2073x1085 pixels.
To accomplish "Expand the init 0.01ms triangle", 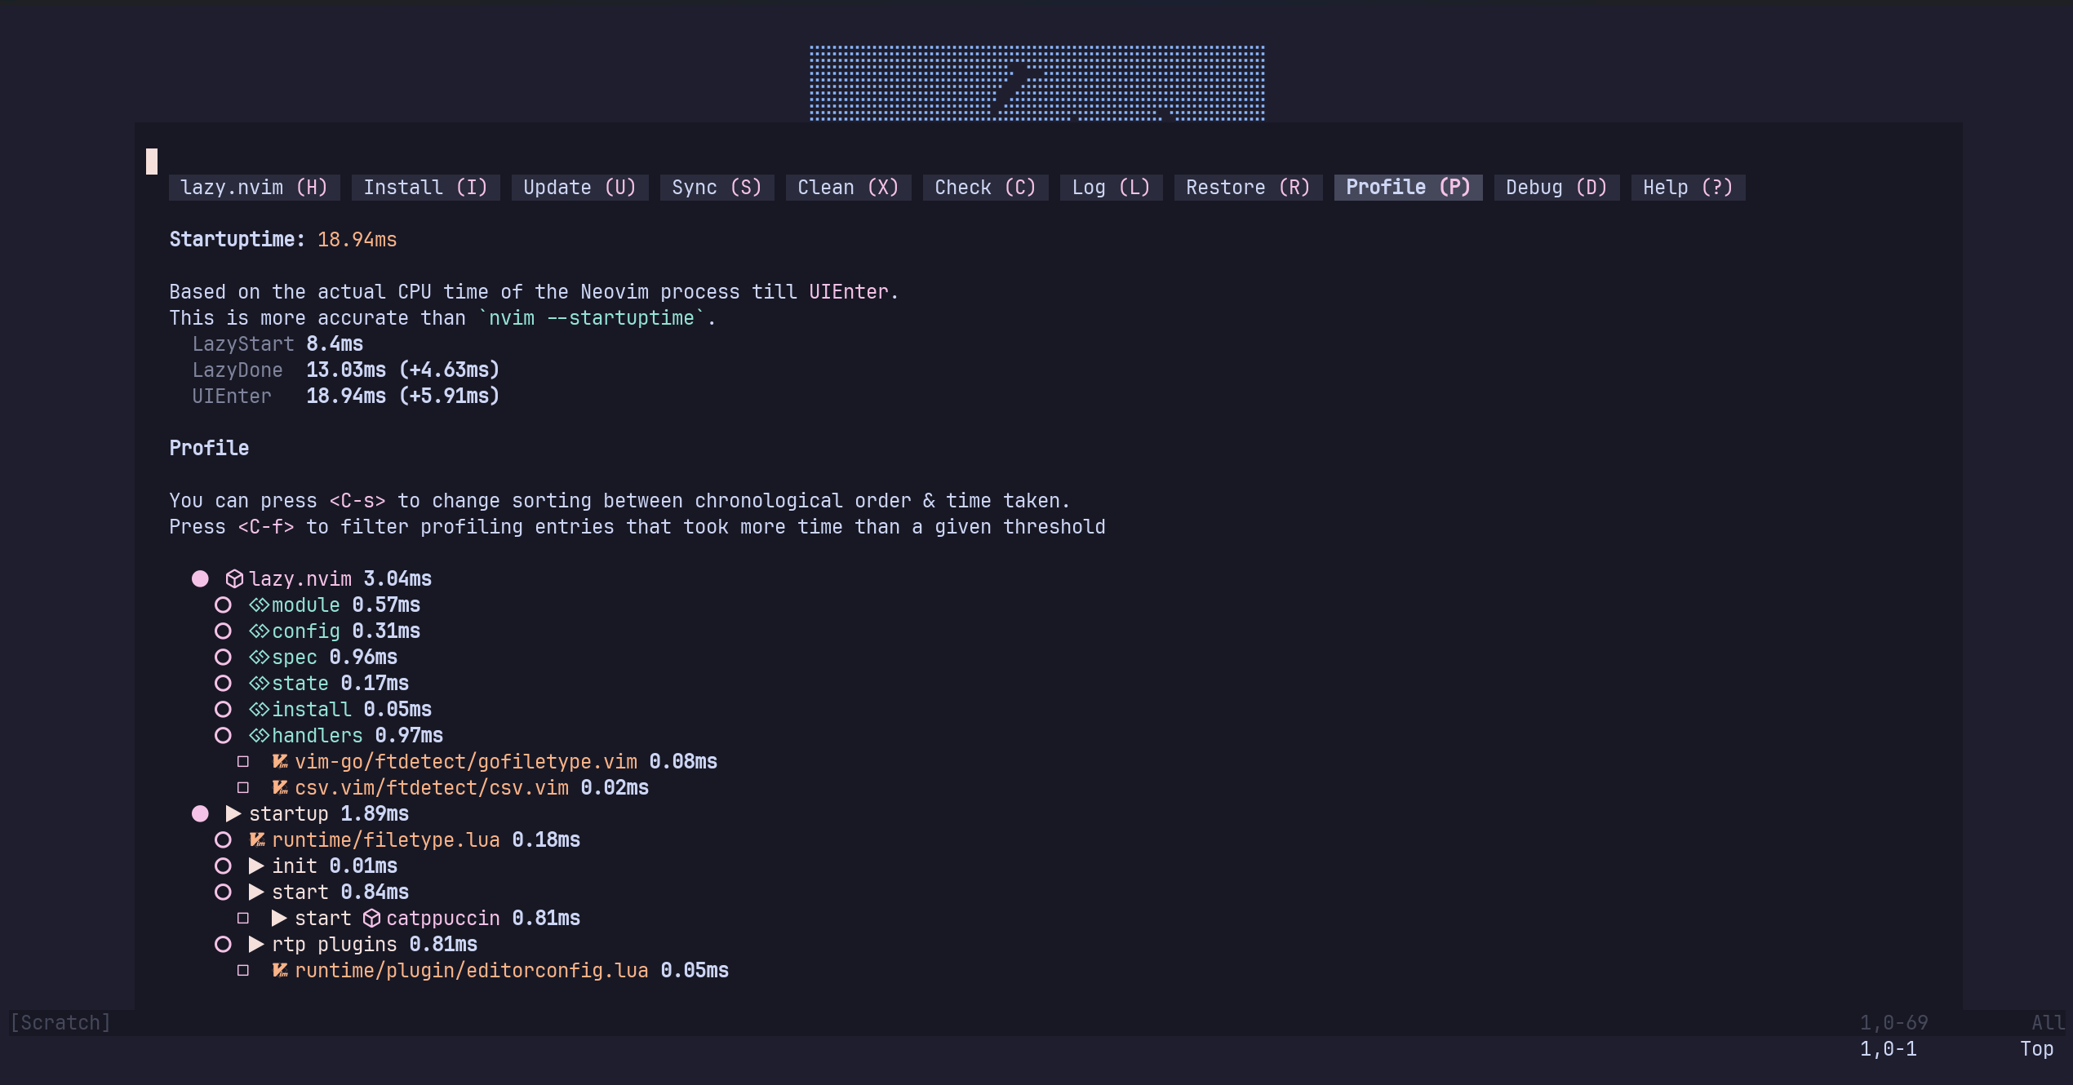I will pyautogui.click(x=256, y=866).
